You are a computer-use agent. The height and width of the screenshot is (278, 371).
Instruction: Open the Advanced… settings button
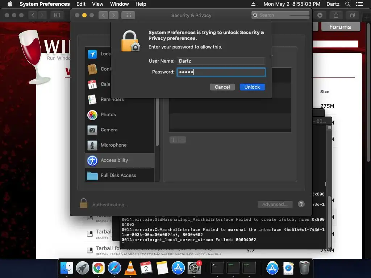click(x=275, y=204)
